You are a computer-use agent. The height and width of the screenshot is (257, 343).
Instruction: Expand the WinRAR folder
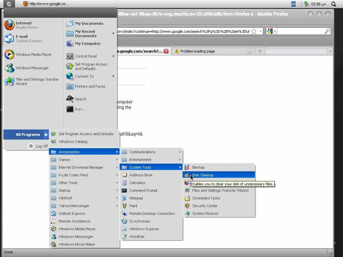[84, 198]
